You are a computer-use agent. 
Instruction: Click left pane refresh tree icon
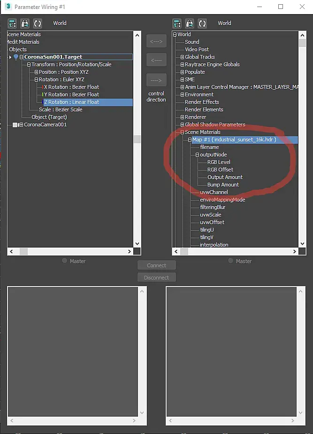pyautogui.click(x=38, y=23)
